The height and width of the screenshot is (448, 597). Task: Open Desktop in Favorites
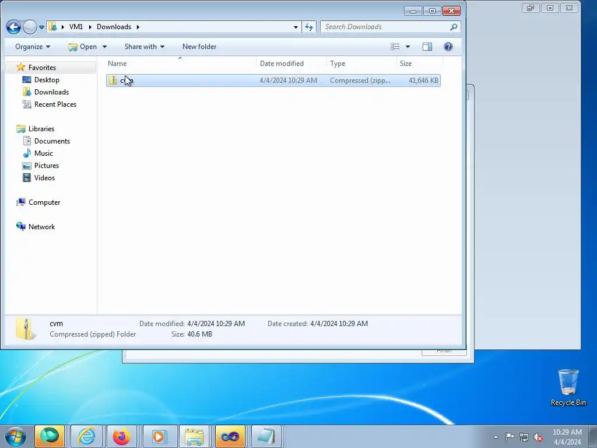point(47,79)
